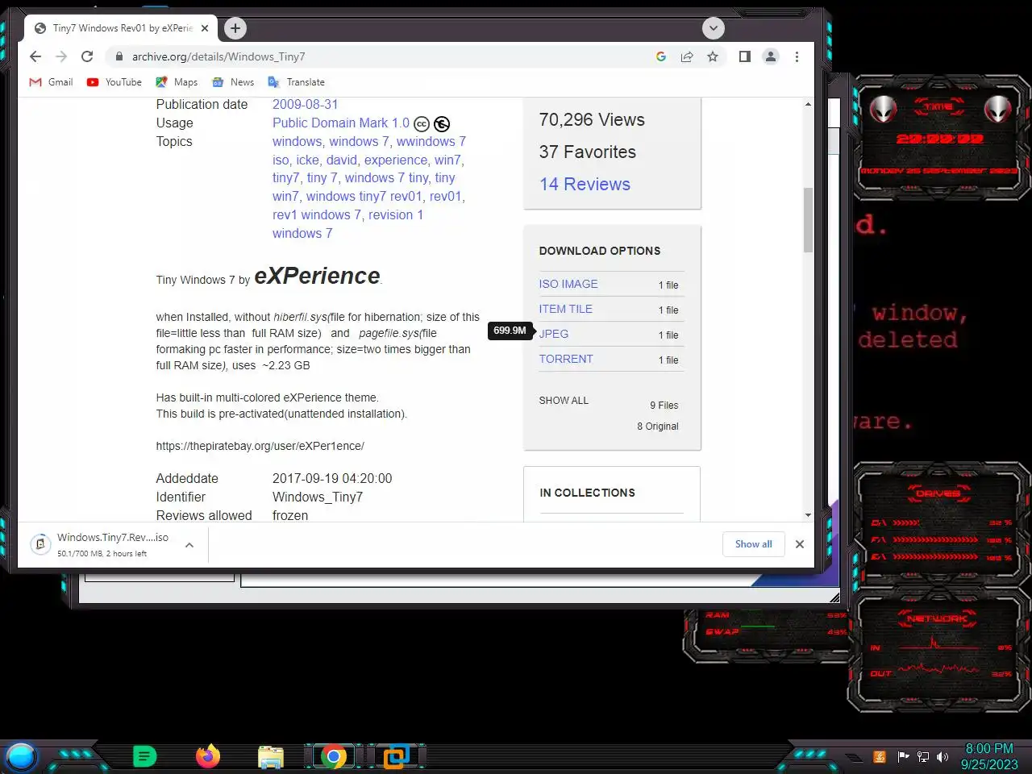
Task: Click the orange tray icon
Action: [880, 757]
